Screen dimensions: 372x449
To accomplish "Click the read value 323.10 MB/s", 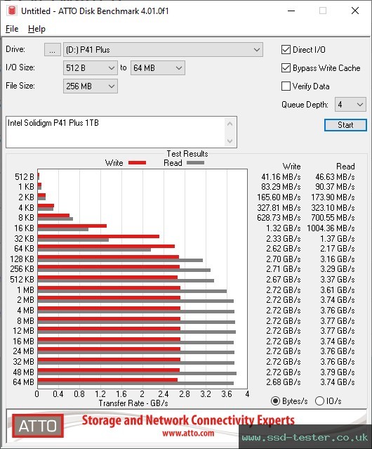I will 333,207.
